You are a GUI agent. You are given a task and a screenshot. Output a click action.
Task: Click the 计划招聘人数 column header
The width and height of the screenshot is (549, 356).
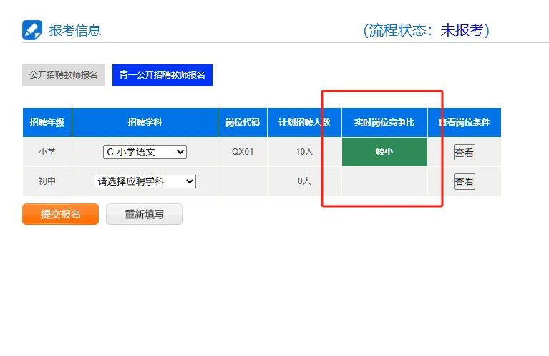tap(304, 122)
